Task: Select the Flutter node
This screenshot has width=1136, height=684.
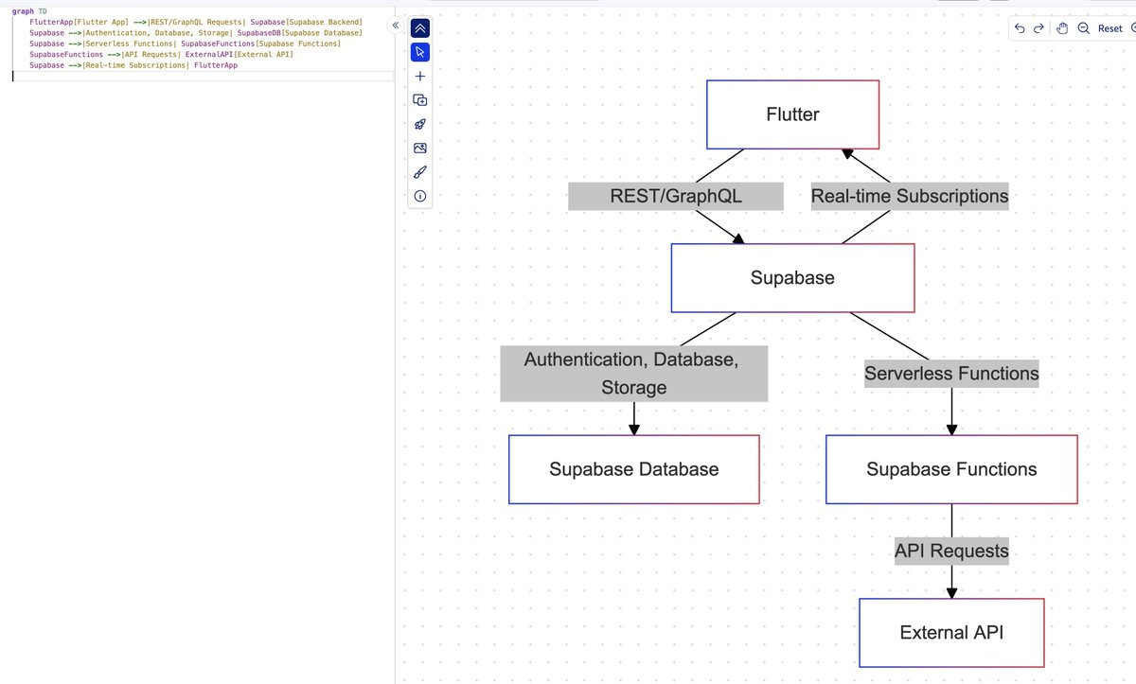Action: point(792,114)
